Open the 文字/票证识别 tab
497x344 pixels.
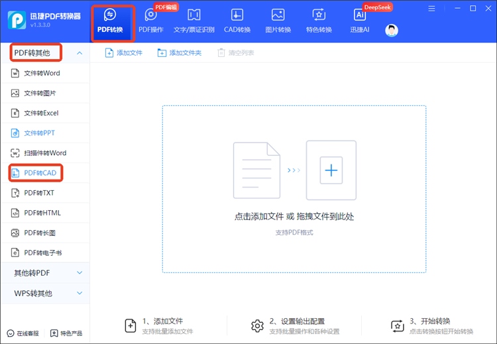[194, 22]
